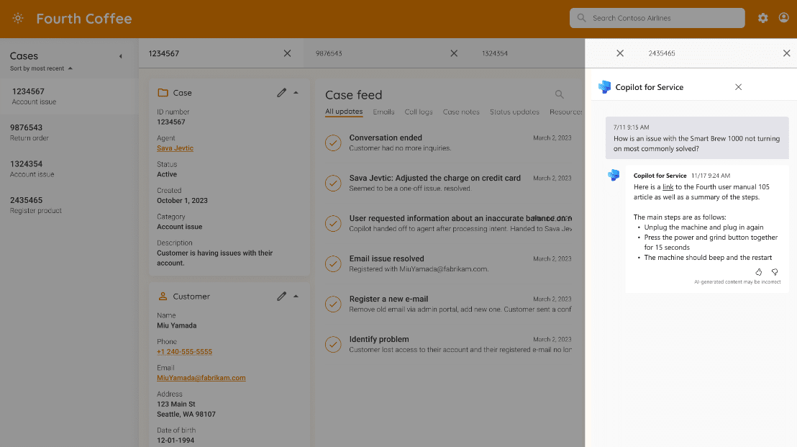The width and height of the screenshot is (797, 447).
Task: Click the search magnifier in header
Action: point(581,18)
